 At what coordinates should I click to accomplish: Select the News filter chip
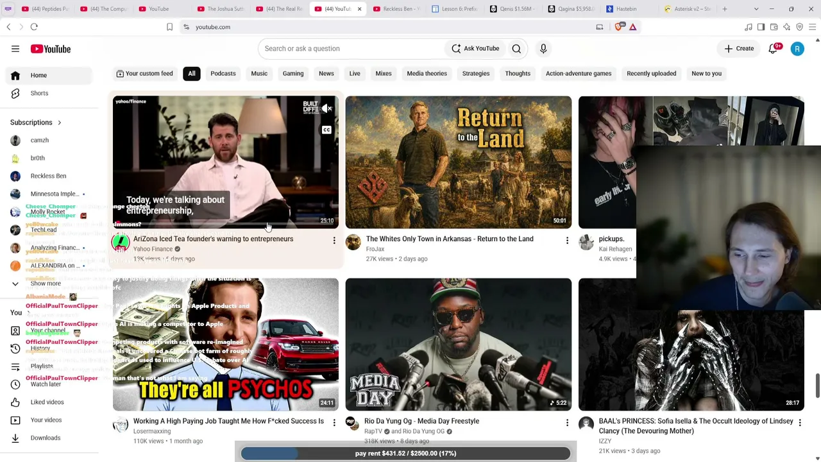[x=326, y=74]
